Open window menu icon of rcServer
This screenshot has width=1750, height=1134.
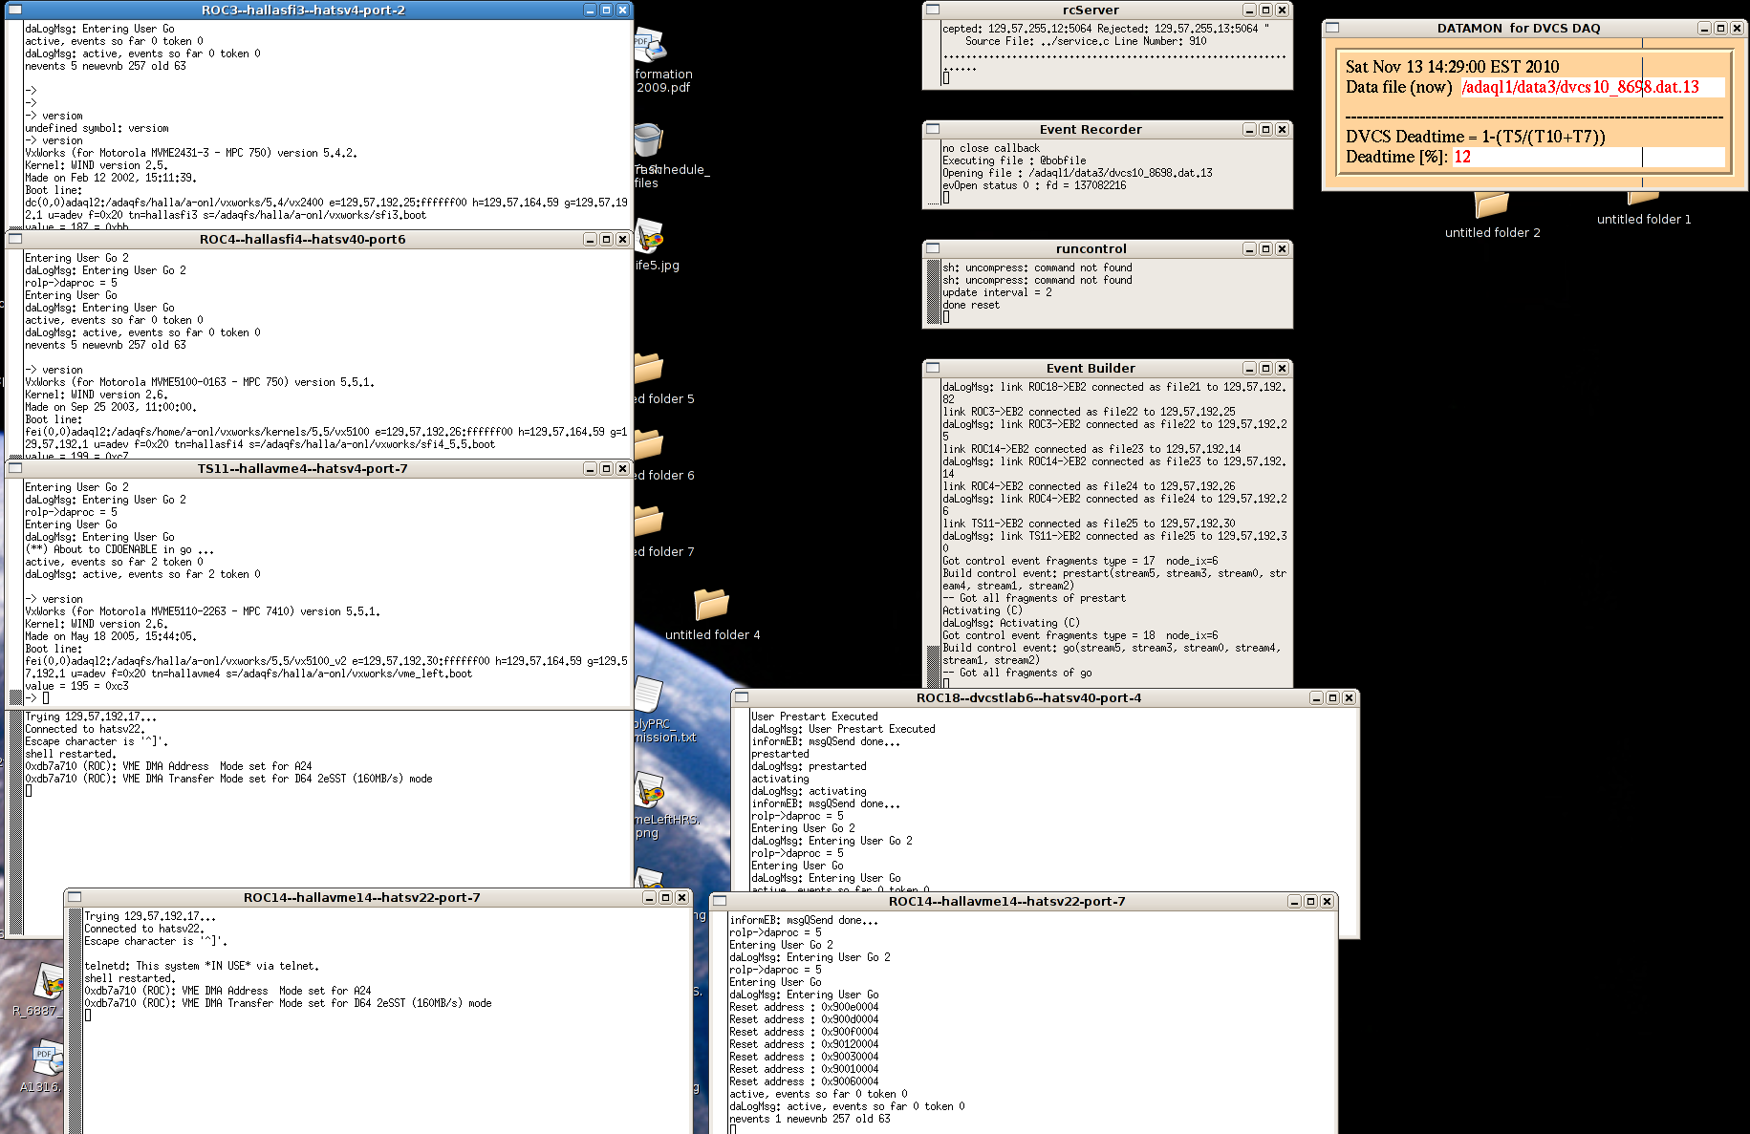pos(933,10)
